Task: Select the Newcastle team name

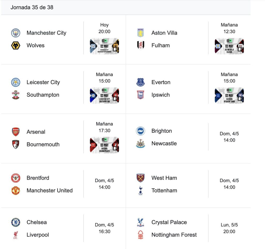Action: pos(164,143)
